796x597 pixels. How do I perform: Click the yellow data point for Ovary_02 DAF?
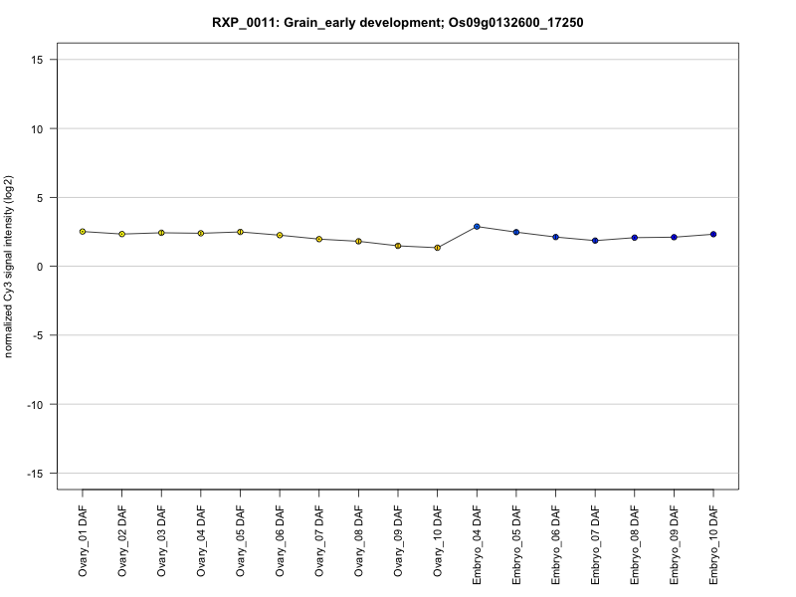[121, 234]
